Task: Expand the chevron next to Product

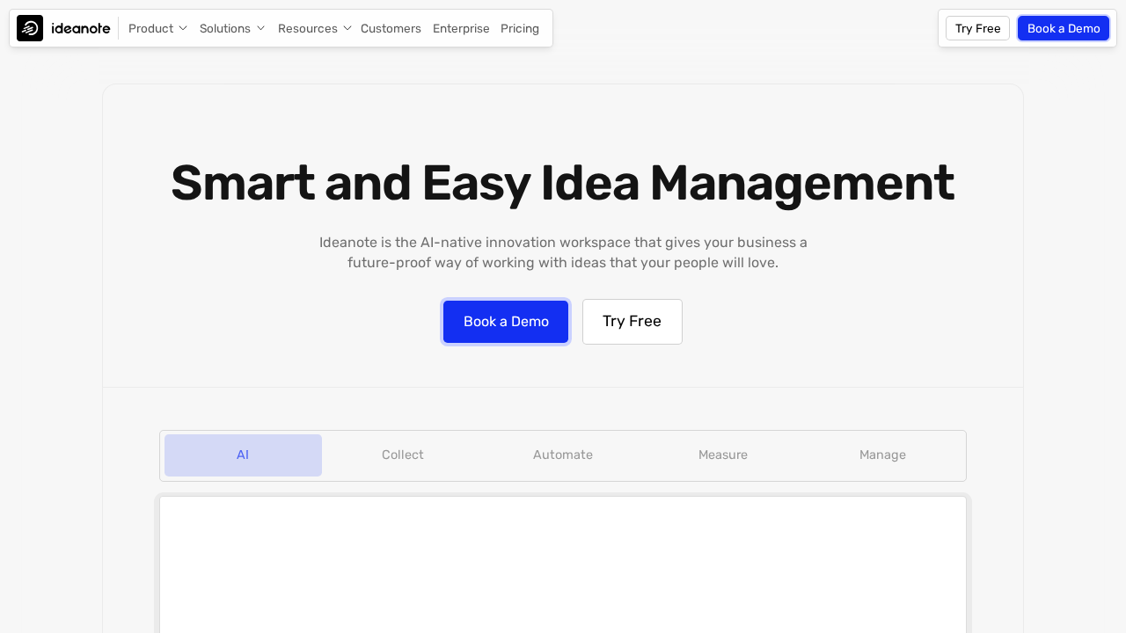Action: (183, 28)
